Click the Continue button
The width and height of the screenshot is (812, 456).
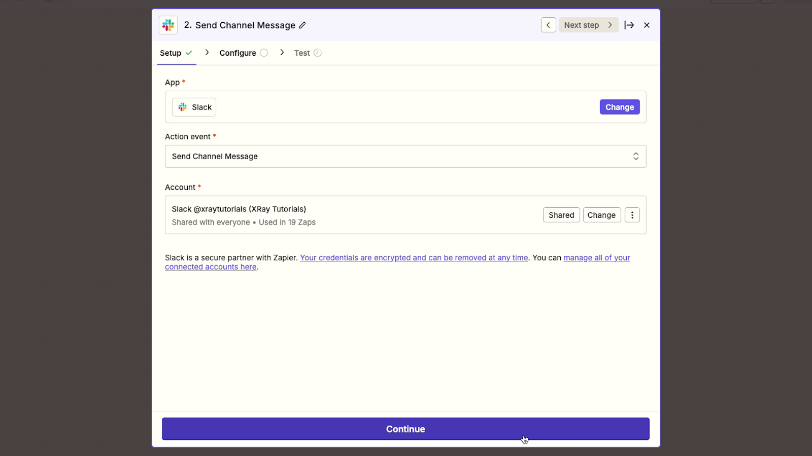[405, 429]
